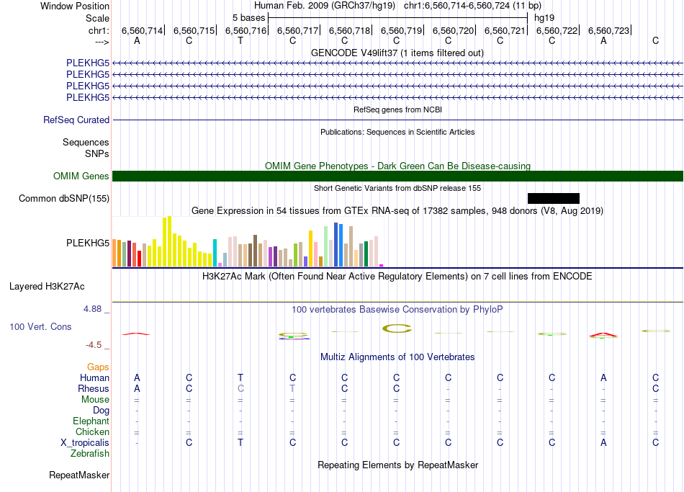The width and height of the screenshot is (684, 492).
Task: Click the GTEx 'Gene Expression in 54 tissues' title
Action: 397,211
